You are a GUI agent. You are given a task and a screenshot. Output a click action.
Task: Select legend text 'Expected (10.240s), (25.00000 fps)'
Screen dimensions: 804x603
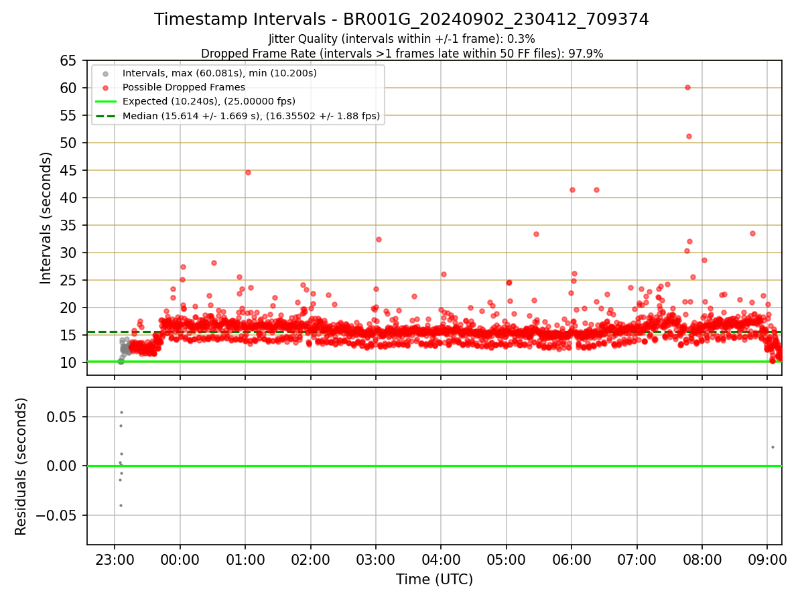(209, 102)
